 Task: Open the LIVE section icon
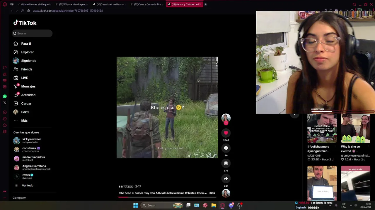pyautogui.click(x=16, y=78)
